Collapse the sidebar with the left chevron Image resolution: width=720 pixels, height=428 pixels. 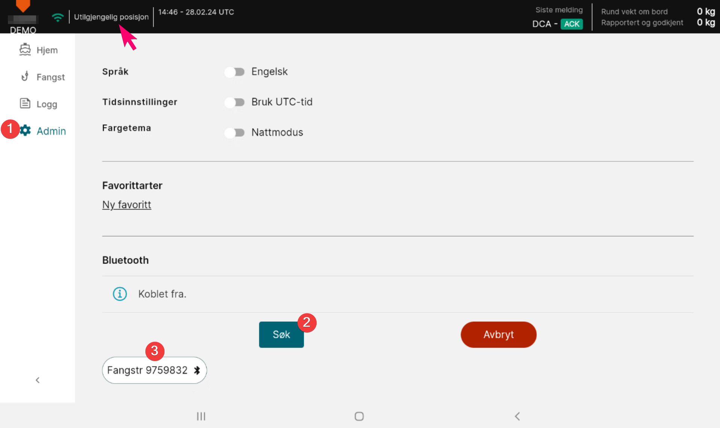click(38, 380)
